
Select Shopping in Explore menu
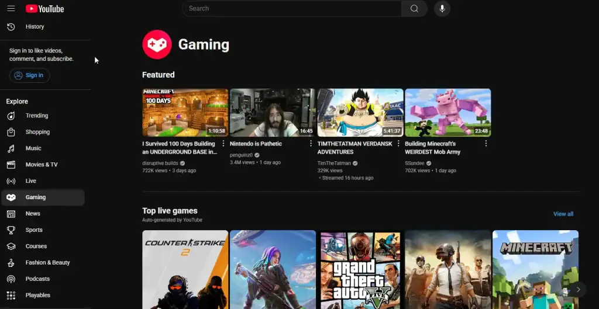click(x=43, y=132)
